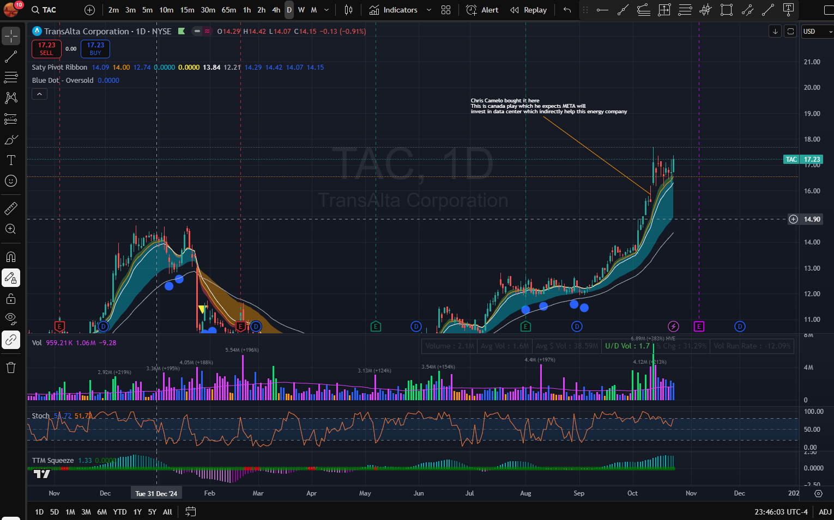
Task: Expand the favorite indicators dropdown arrow
Action: click(428, 10)
